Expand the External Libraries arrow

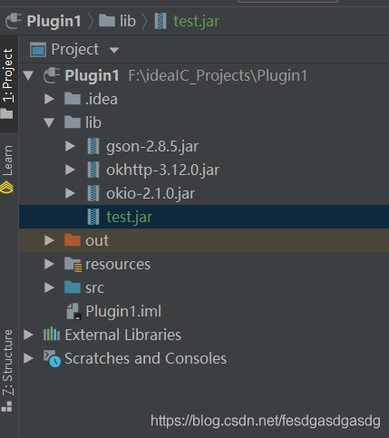[28, 335]
